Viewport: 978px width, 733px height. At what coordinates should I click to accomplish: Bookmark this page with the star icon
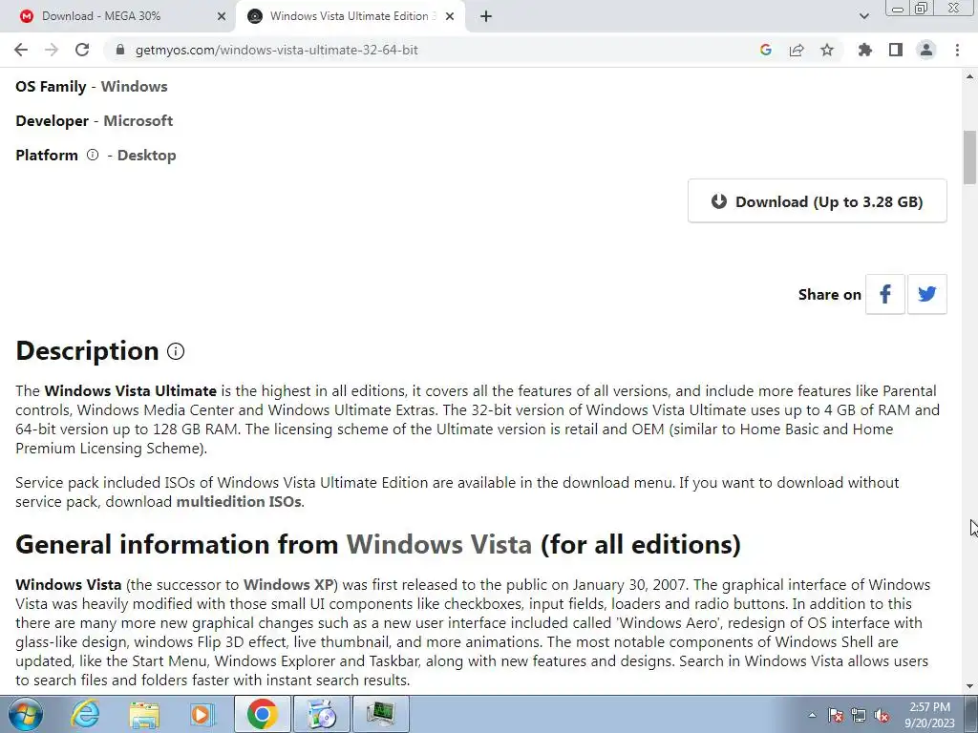(x=827, y=50)
